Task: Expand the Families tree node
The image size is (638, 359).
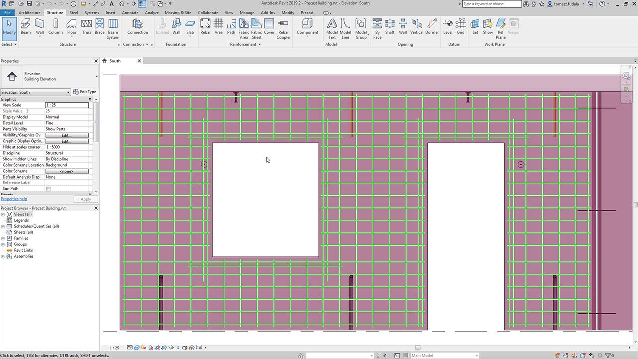Action: [3, 238]
